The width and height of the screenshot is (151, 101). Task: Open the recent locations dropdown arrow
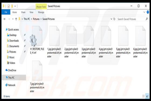tap(13, 19)
